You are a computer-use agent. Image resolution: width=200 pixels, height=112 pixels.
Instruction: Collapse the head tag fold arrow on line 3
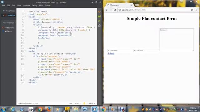pyautogui.click(x=25, y=17)
